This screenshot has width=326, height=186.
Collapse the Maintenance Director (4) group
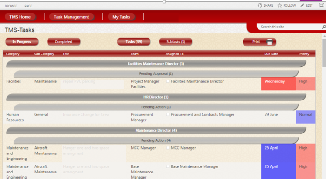tap(156, 130)
